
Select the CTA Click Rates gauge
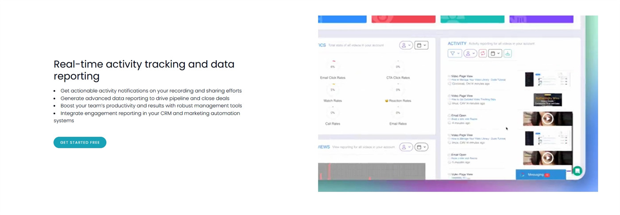398,66
